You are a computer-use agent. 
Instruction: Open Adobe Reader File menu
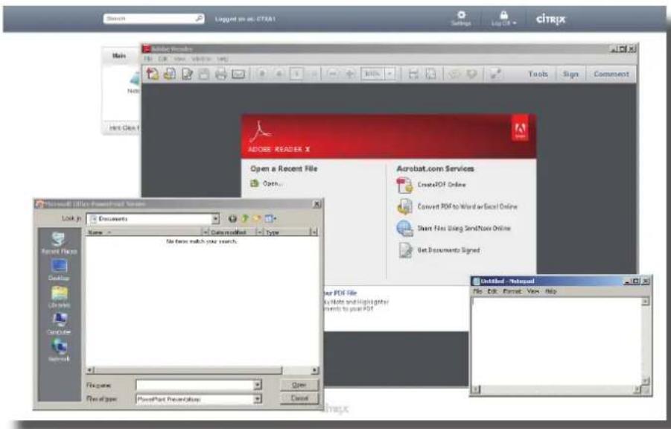148,59
